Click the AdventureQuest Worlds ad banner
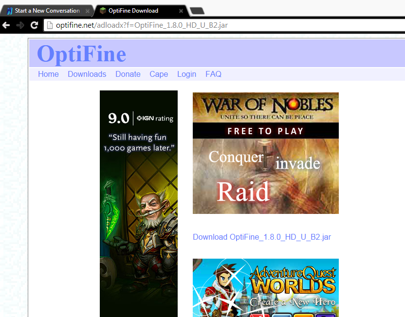This screenshot has width=405, height=317. (x=265, y=288)
